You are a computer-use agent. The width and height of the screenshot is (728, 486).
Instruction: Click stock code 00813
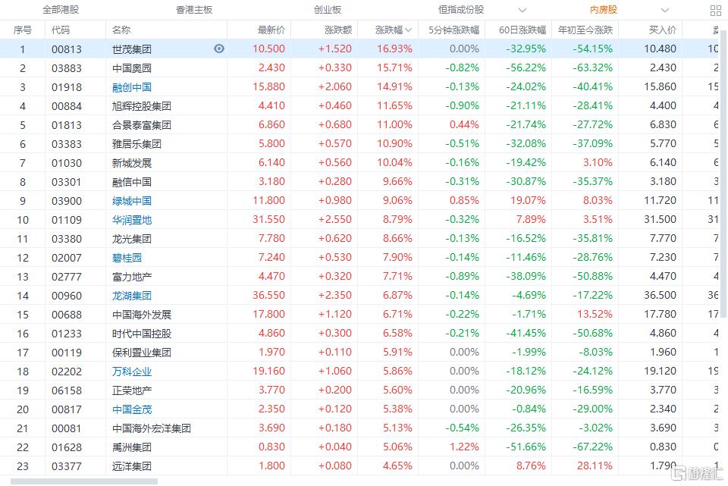click(x=67, y=49)
